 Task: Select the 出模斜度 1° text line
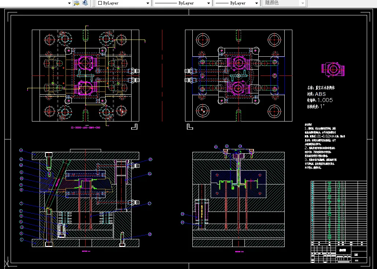point(316,107)
